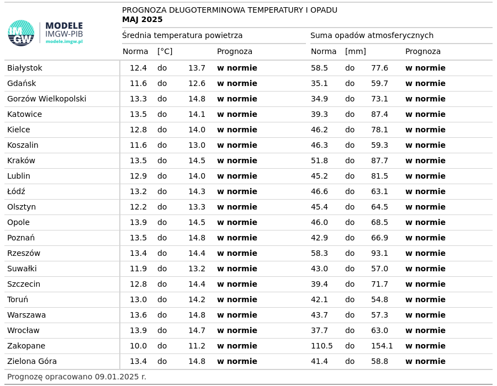Select Zakopane upper precipitation norm 154.1
This screenshot has height=386, width=497.
(382, 346)
